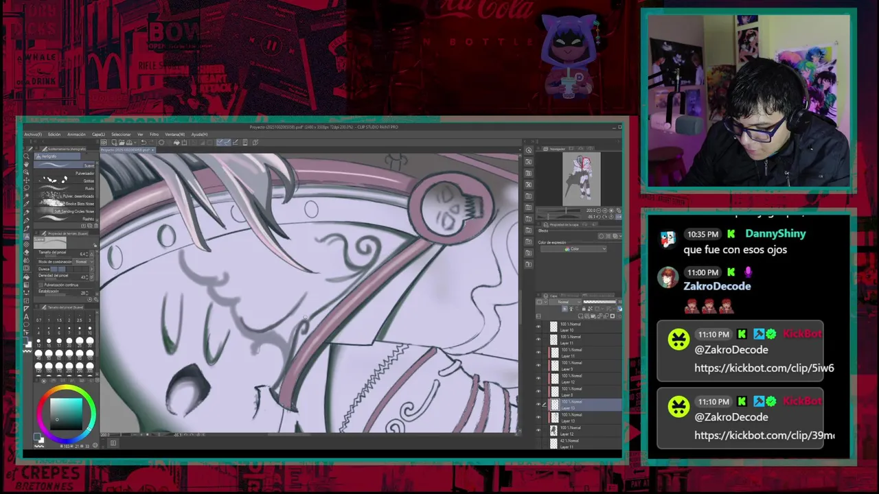Screen dimensions: 879x494
Task: Select the Eraser tool
Action: coord(26,252)
